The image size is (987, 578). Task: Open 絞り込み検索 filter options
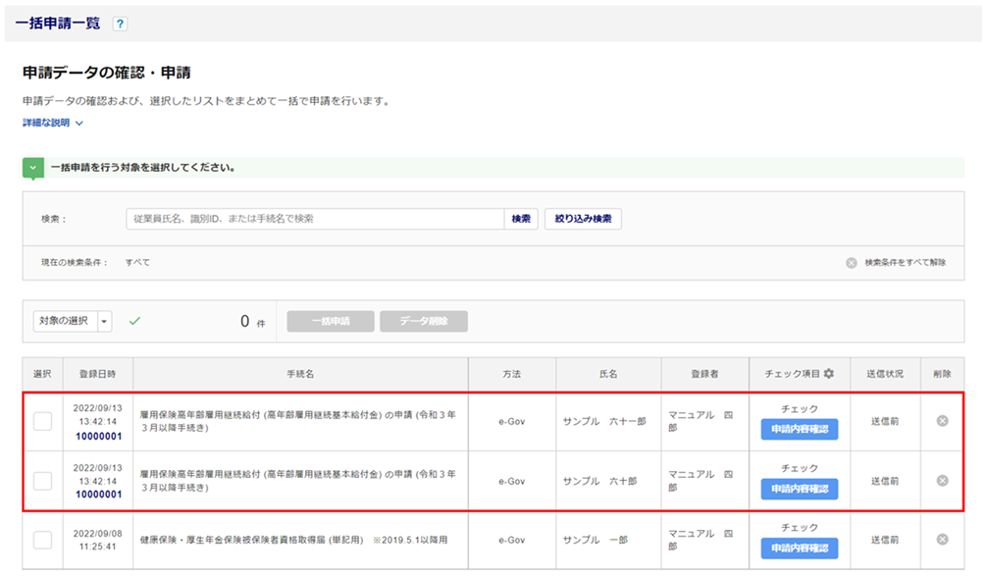(x=583, y=219)
